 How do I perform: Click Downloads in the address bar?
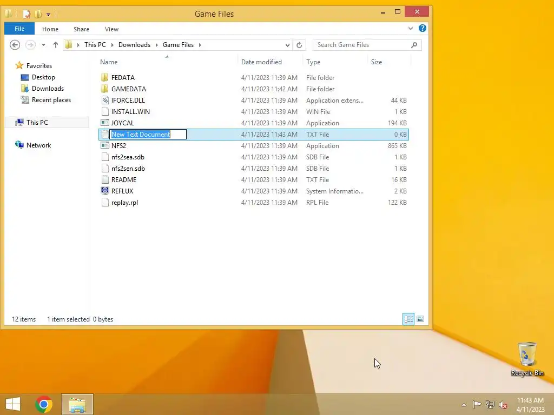click(134, 45)
